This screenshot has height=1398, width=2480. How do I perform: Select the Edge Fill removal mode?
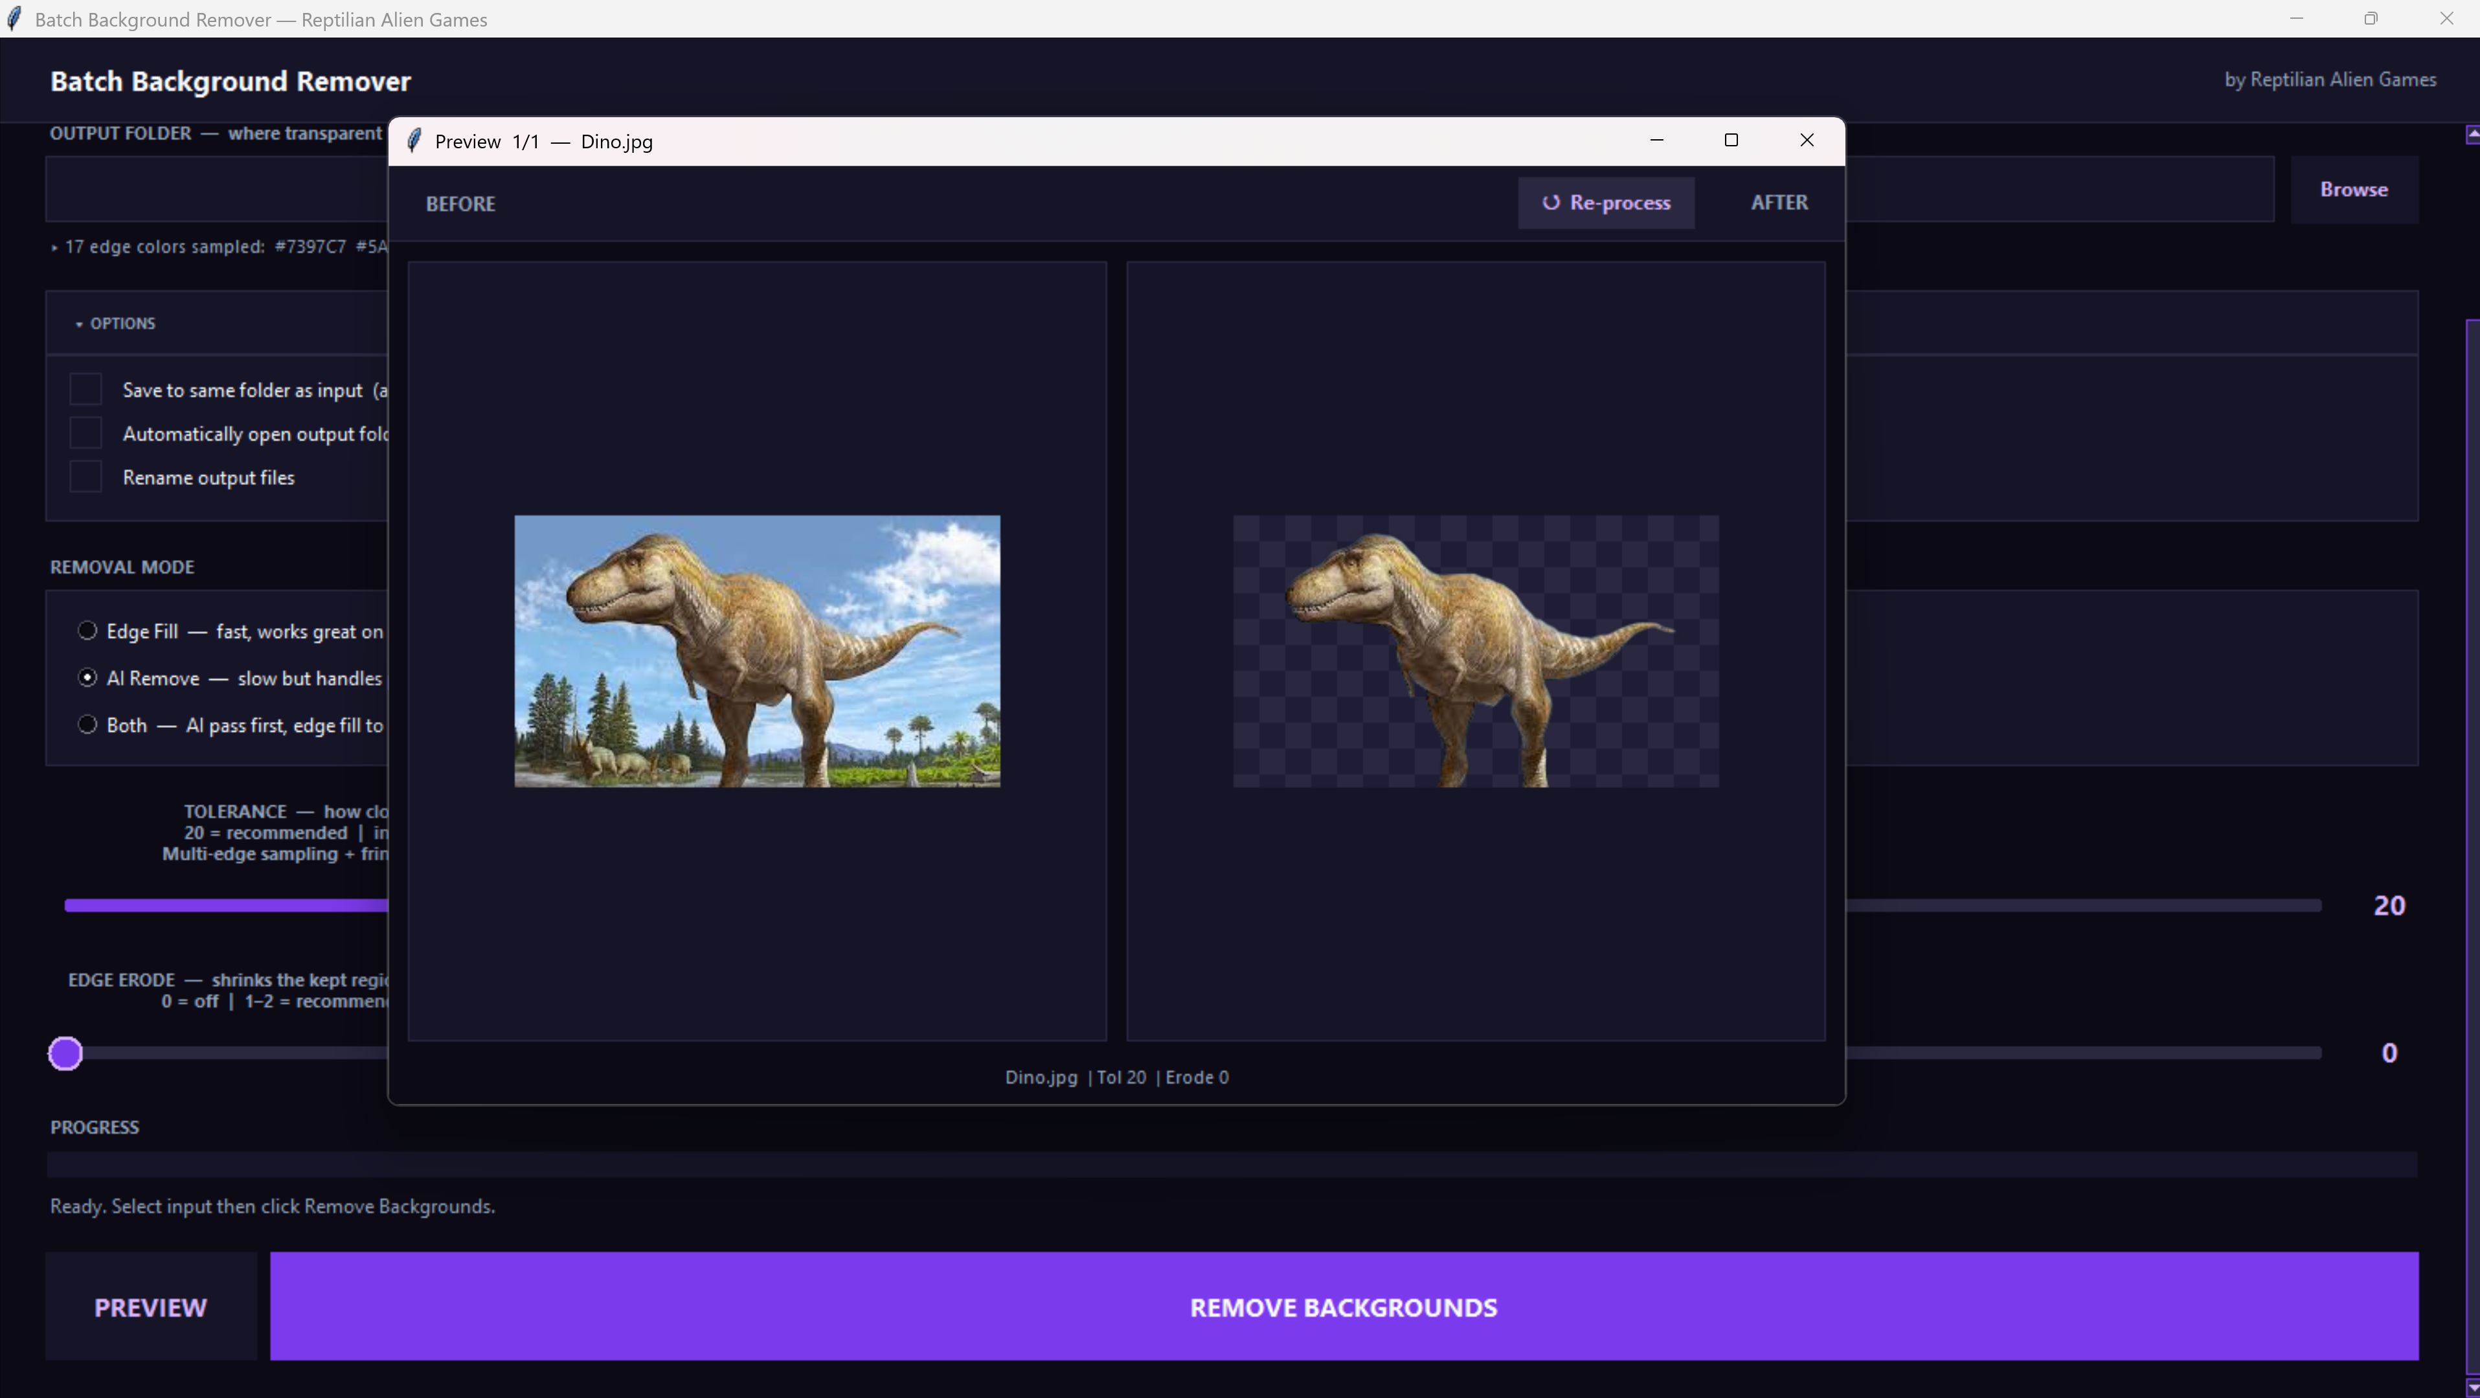pyautogui.click(x=87, y=631)
